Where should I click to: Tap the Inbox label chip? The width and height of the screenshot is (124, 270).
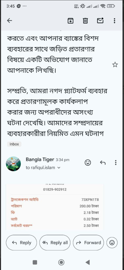(x=14, y=144)
